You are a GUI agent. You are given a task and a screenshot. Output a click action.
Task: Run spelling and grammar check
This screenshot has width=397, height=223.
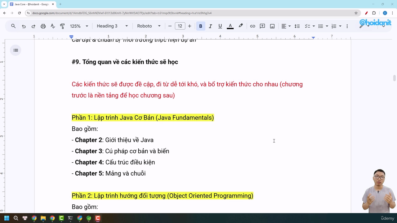(x=53, y=26)
